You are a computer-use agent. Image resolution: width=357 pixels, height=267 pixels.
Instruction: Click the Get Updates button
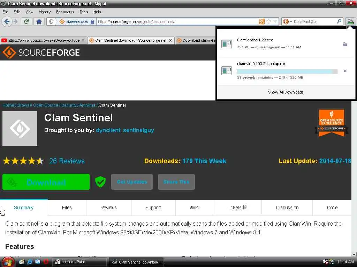click(132, 182)
